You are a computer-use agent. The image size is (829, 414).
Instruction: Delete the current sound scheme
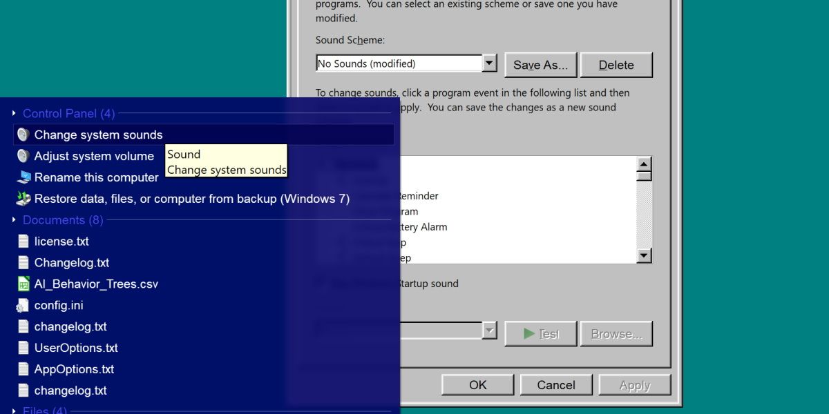616,64
